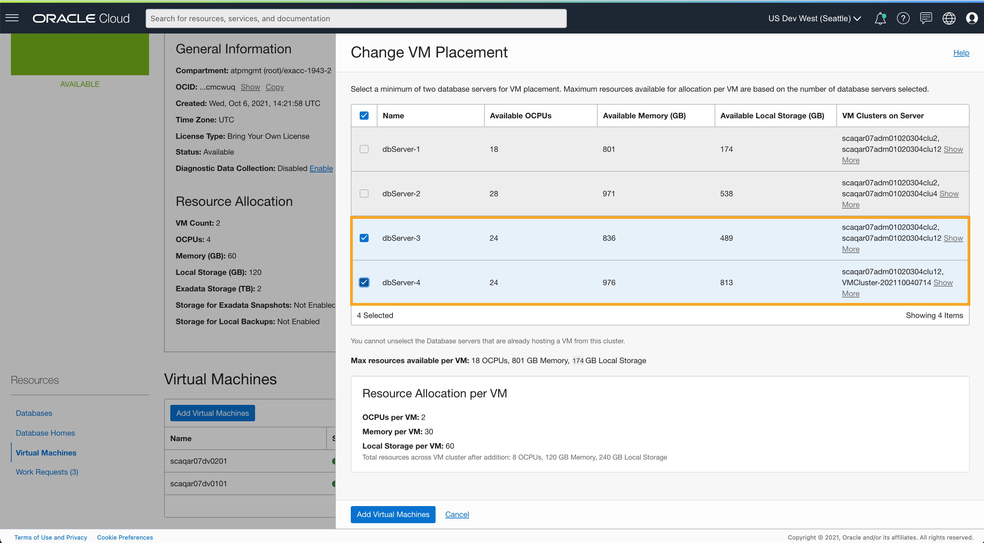This screenshot has width=984, height=543.
Task: Focus the resources search field
Action: (356, 18)
